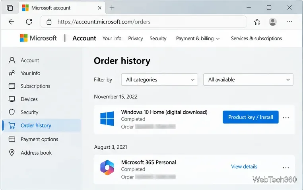Maximize the browser window
303x190 pixels.
pyautogui.click(x=269, y=8)
